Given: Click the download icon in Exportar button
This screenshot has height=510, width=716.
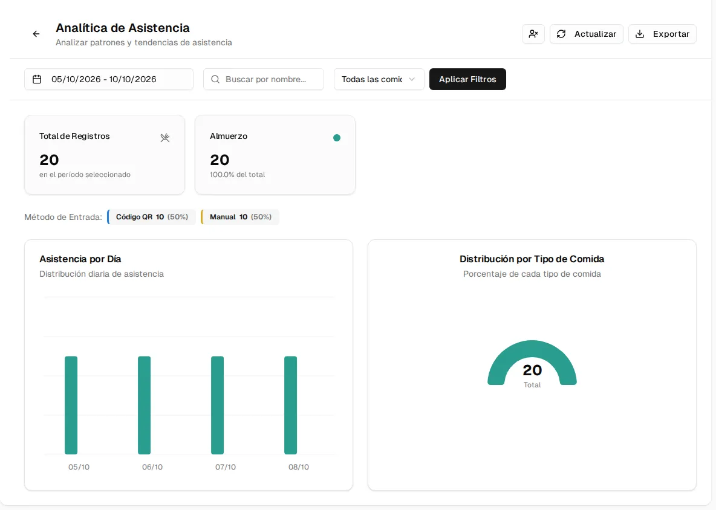Looking at the screenshot, I should click(640, 34).
